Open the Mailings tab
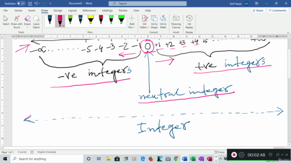291x163 pixels. coord(107,10)
